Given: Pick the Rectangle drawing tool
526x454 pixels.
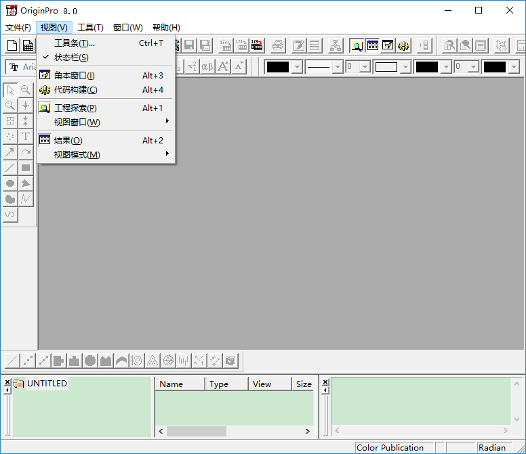Looking at the screenshot, I should click(26, 167).
